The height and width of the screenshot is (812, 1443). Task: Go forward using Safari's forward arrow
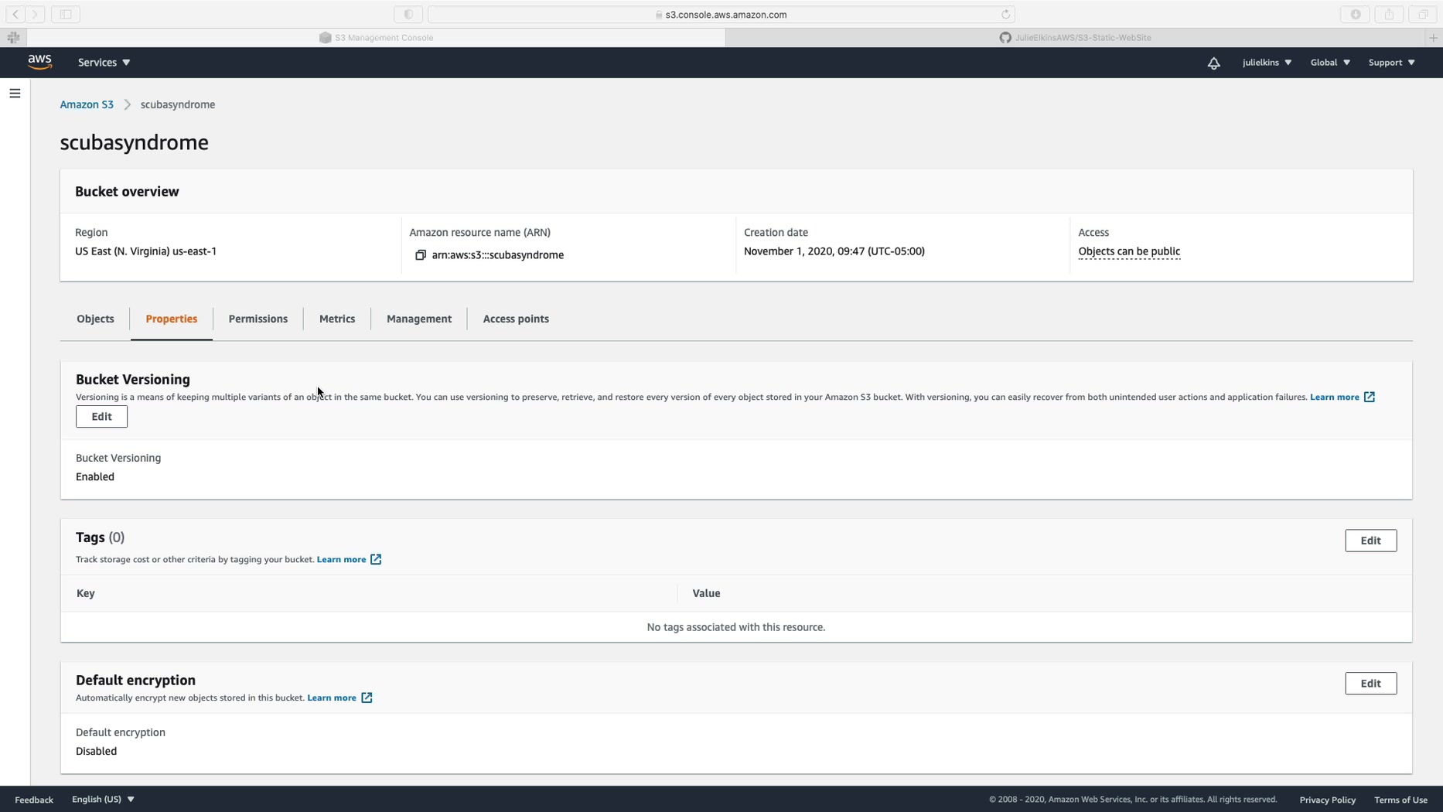pyautogui.click(x=35, y=14)
